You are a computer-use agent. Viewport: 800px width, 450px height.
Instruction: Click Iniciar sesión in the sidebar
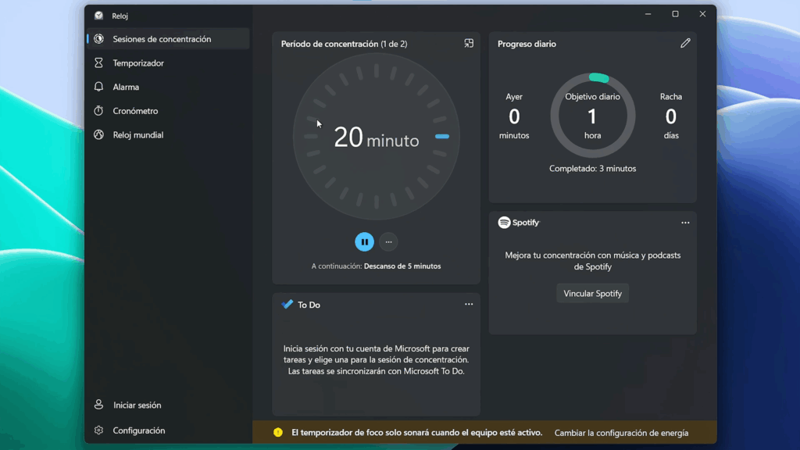pyautogui.click(x=137, y=405)
